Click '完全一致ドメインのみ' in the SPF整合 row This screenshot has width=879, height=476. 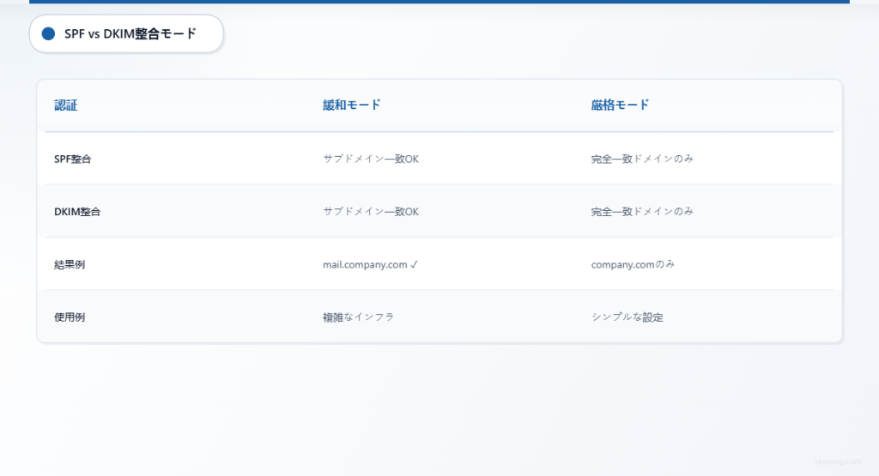pos(642,159)
